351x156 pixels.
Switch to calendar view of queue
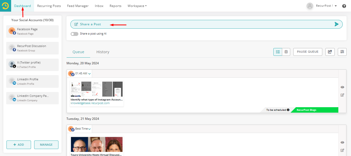(286, 52)
